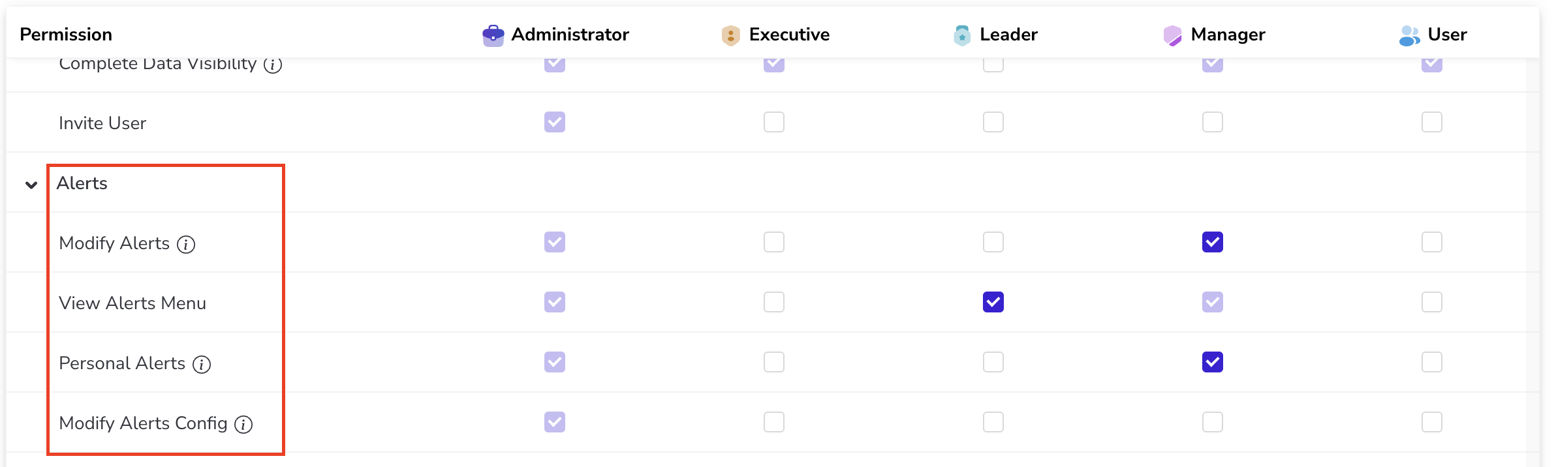Click the User role people icon
Image resolution: width=1556 pixels, height=467 pixels.
click(1409, 35)
